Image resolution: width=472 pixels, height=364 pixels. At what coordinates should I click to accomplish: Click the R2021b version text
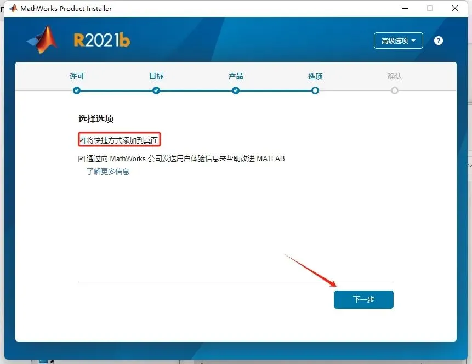click(102, 41)
